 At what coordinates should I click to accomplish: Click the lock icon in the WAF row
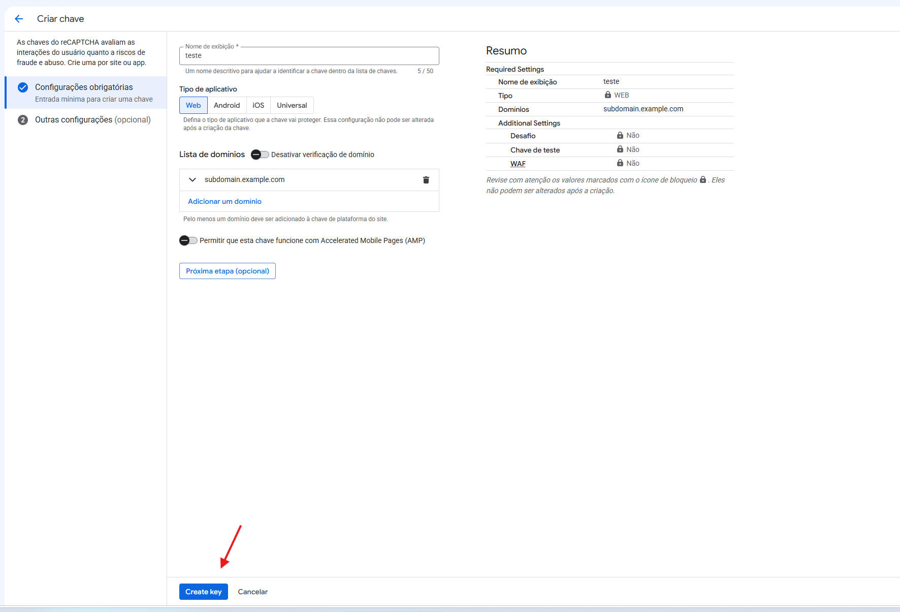[620, 163]
